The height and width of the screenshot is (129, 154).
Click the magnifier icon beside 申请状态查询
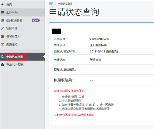point(2,56)
